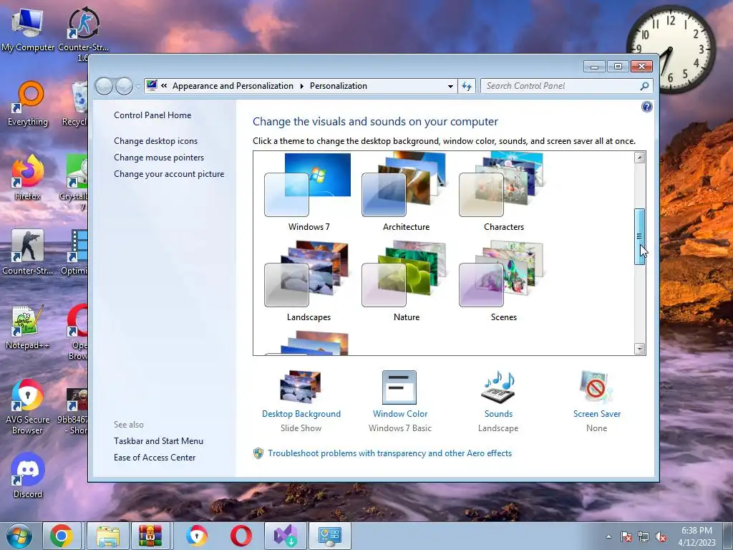Viewport: 733px width, 550px height.
Task: Apply the Nature theme
Action: 405,281
